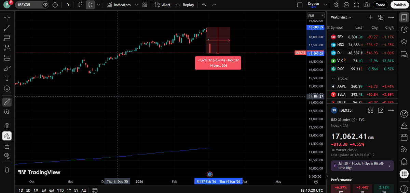Open the pattern drawing tools
This screenshot has height=193, width=410.
7,48
